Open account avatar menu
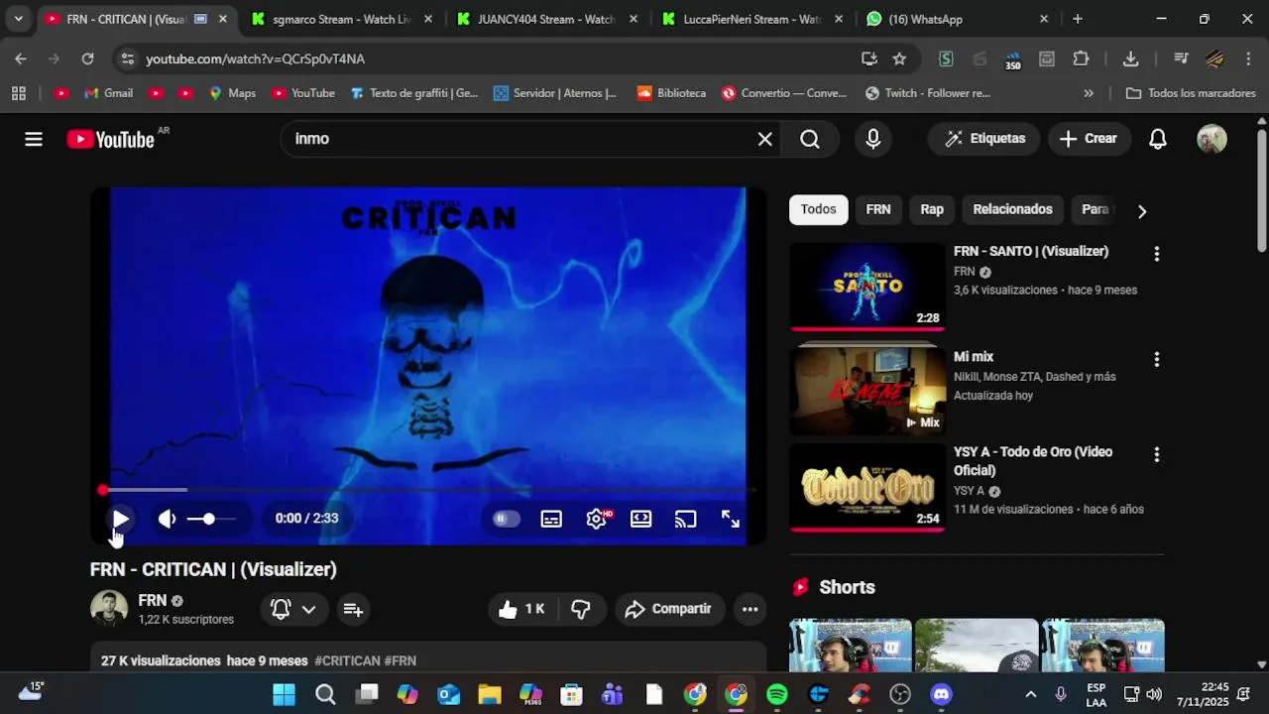This screenshot has width=1269, height=714. coord(1211,139)
